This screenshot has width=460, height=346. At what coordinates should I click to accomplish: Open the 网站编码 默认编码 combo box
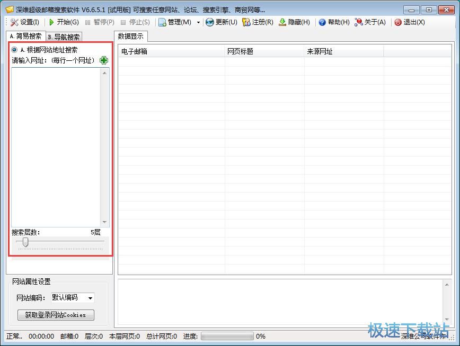73,298
